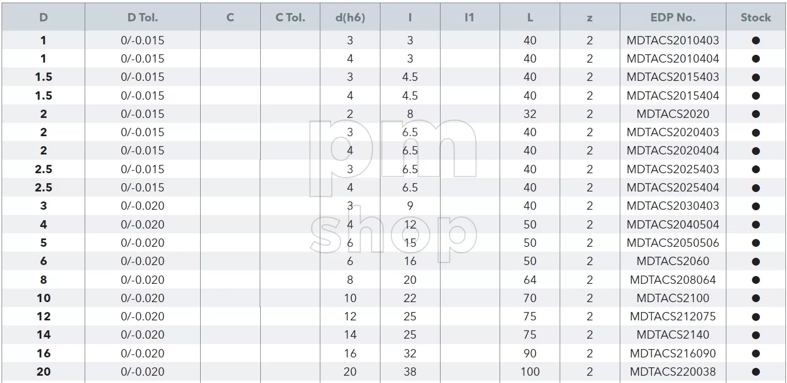Click stock dot for MDTACS216090
This screenshot has width=787, height=383.
756,354
